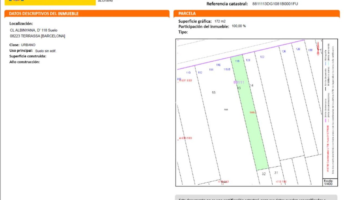This screenshot has width=344, height=200.
Task: Click the red coordinate '4.600.980'
Action: tap(185, 138)
